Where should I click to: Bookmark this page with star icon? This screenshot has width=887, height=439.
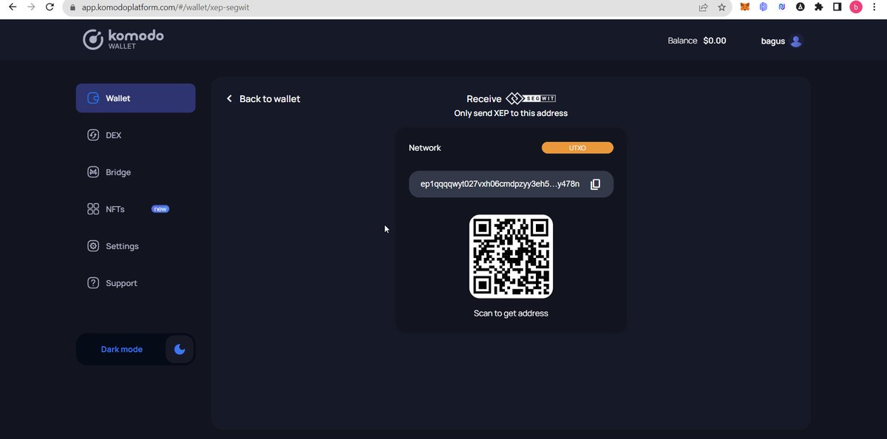pos(721,7)
